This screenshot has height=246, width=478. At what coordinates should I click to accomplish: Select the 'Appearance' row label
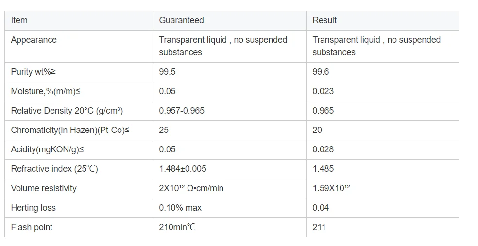(x=34, y=40)
